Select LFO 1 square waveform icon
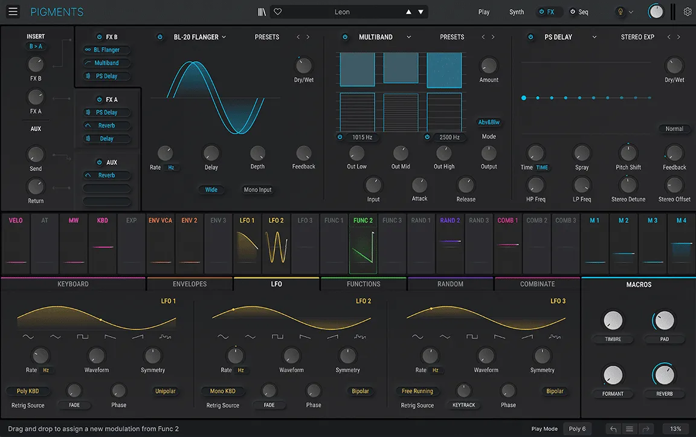 pos(83,337)
